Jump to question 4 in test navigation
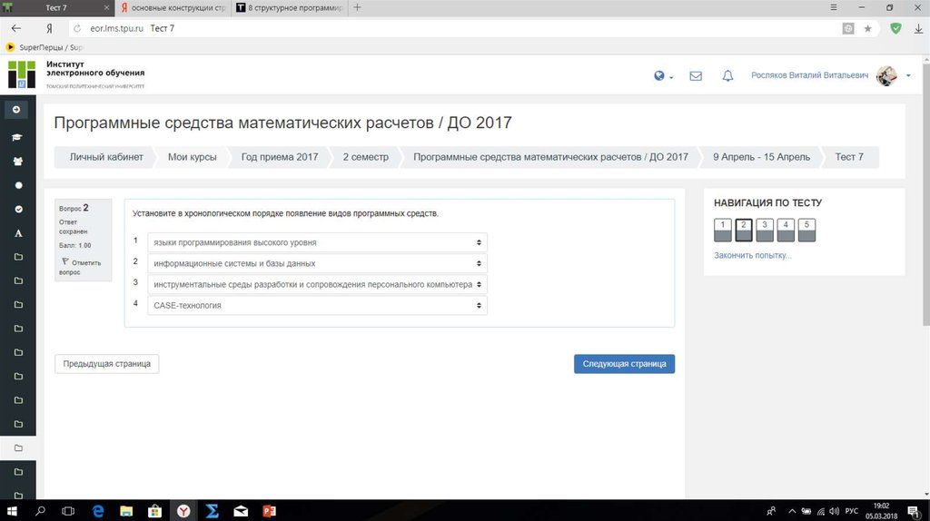Viewport: 930px width, 521px height. point(786,230)
